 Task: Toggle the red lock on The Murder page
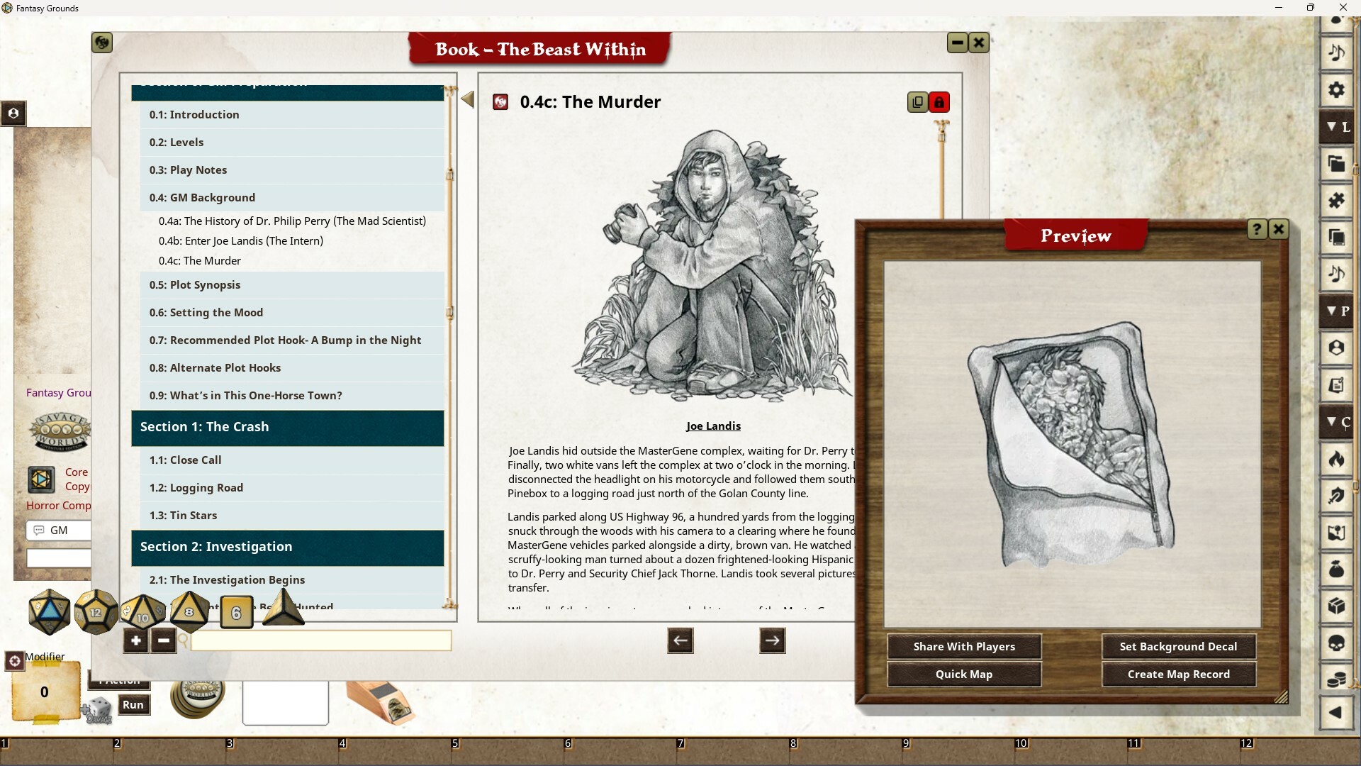coord(939,101)
